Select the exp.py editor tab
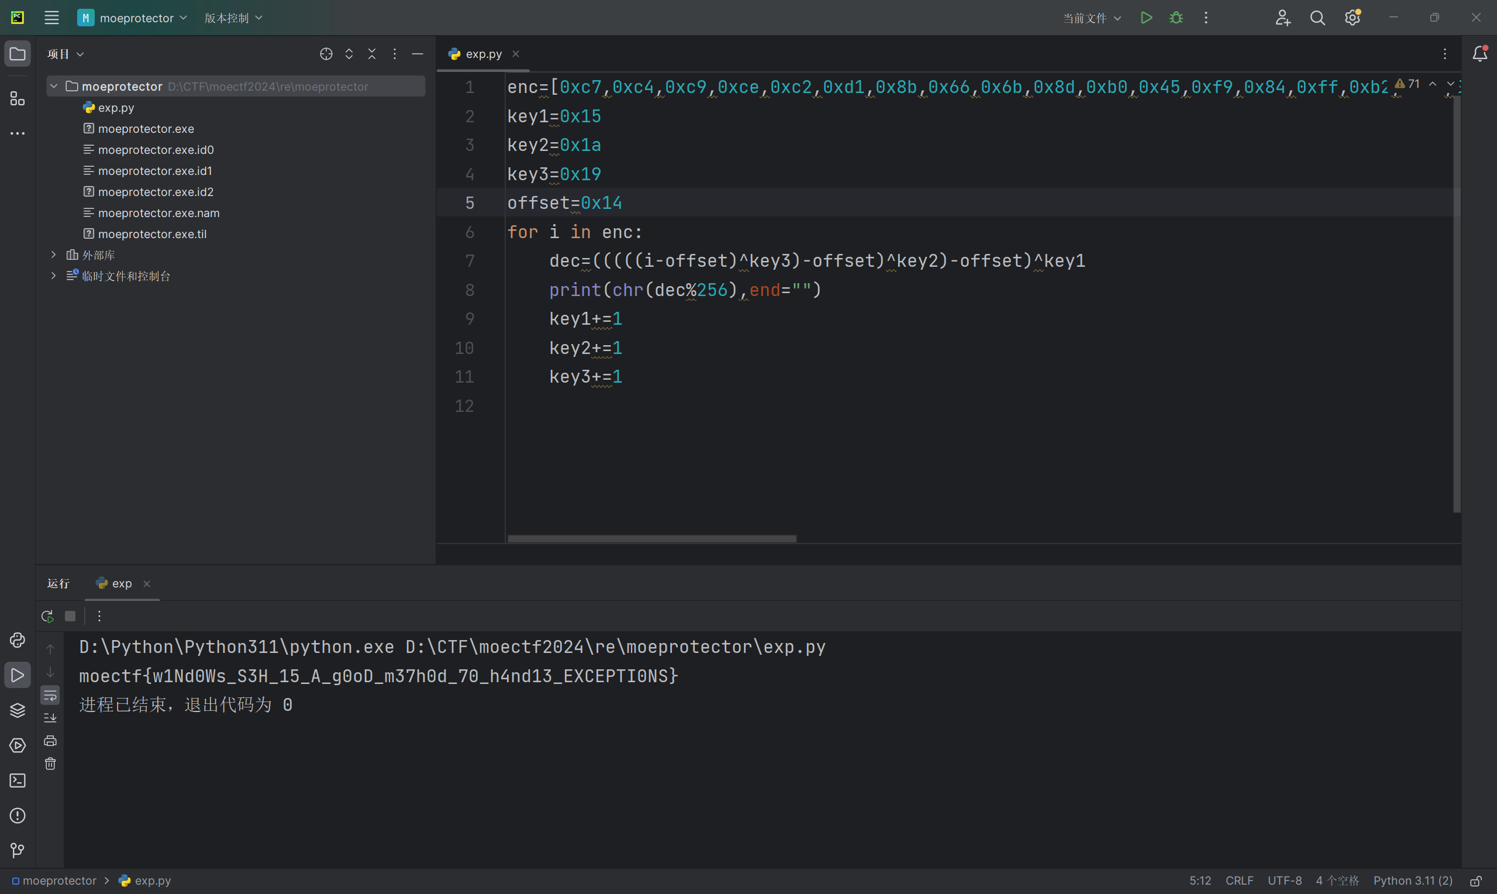This screenshot has height=894, width=1497. pos(483,54)
